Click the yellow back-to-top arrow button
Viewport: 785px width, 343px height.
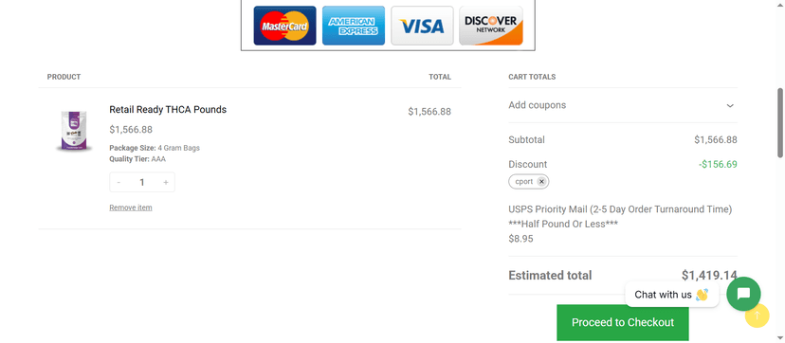(757, 315)
